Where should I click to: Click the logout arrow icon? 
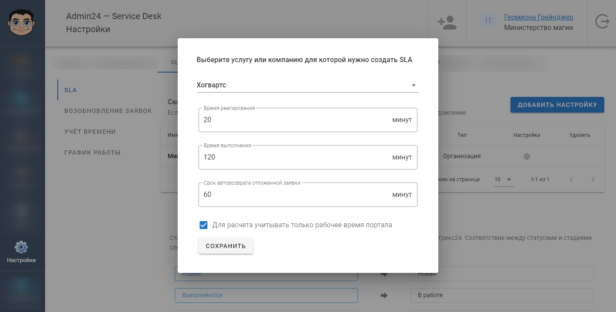pyautogui.click(x=602, y=22)
